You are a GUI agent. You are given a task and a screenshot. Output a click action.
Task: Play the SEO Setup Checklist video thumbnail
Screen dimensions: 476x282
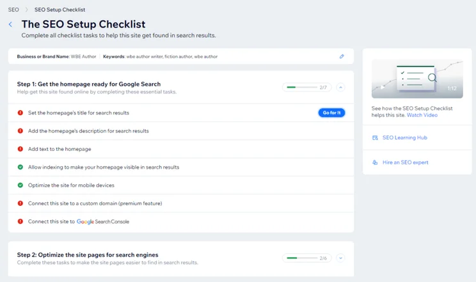coord(417,79)
